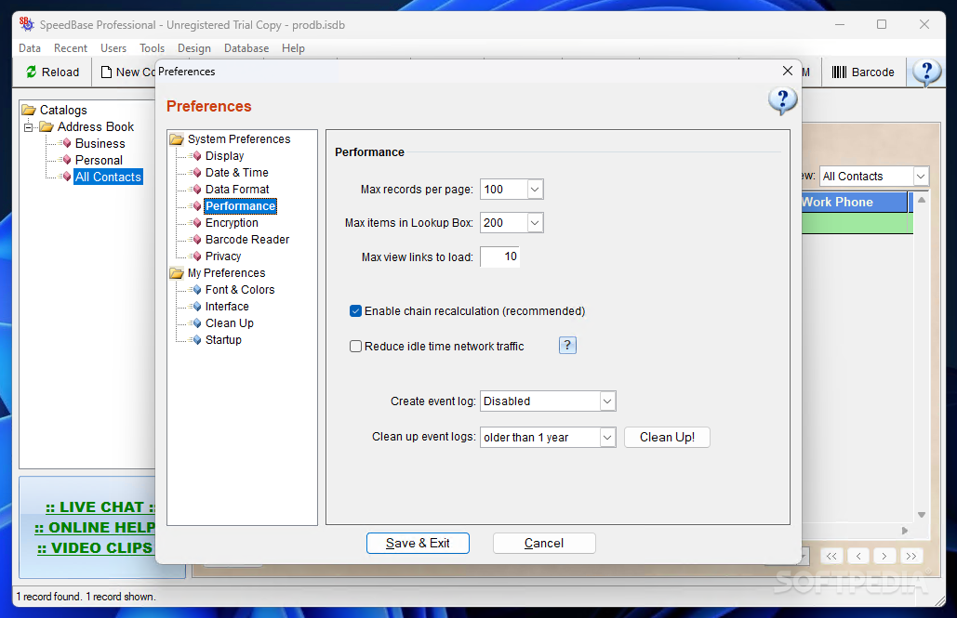Viewport: 957px width, 618px height.
Task: Open the Create event log dropdown
Action: pyautogui.click(x=607, y=401)
